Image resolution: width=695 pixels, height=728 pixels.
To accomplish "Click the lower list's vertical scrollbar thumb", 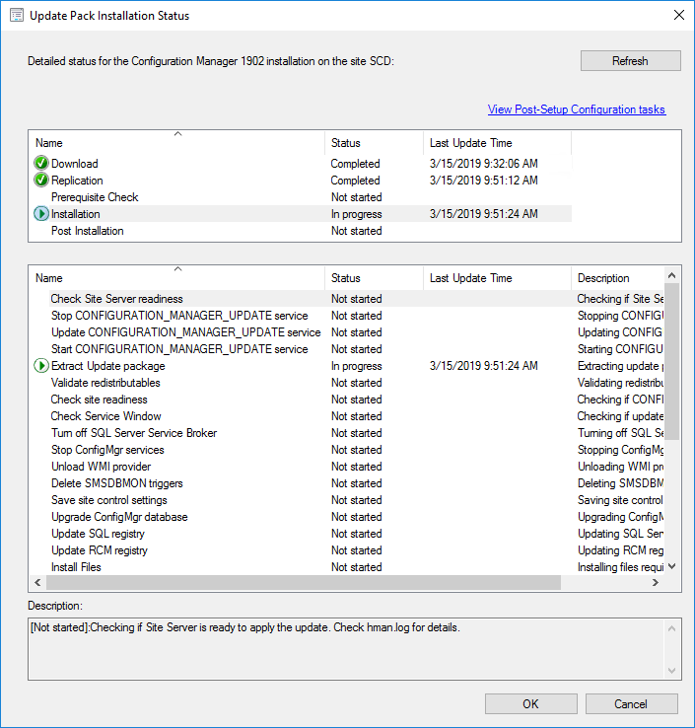I will click(x=671, y=362).
